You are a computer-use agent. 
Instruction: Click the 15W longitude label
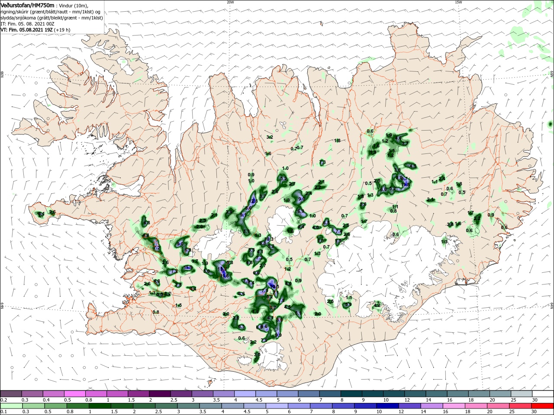(x=458, y=2)
